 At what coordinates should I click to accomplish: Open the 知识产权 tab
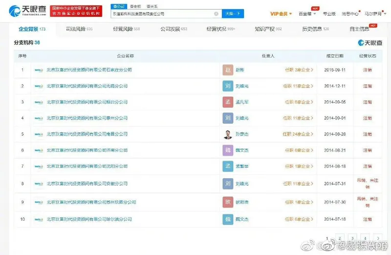(268, 29)
